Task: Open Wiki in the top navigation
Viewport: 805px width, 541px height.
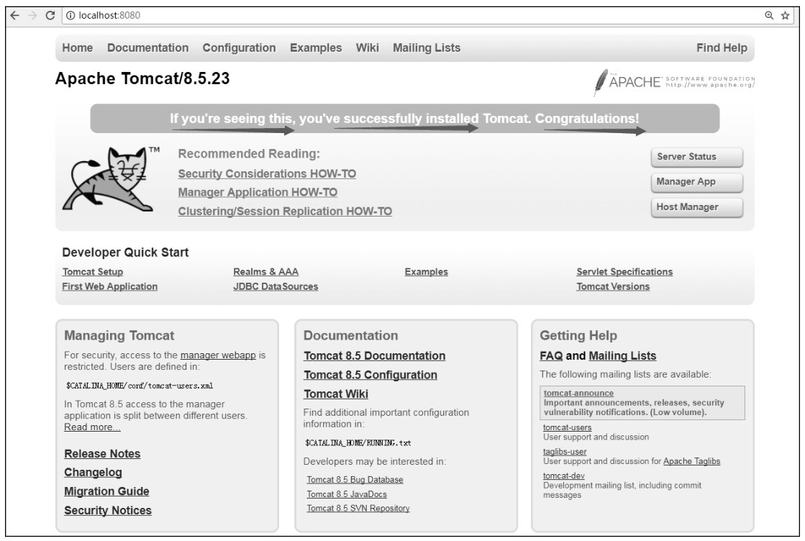Action: (x=368, y=47)
